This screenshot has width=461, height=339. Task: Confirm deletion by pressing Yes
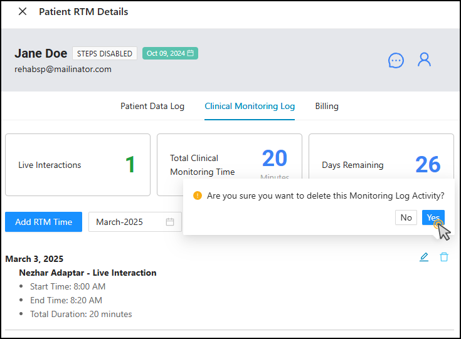(433, 217)
